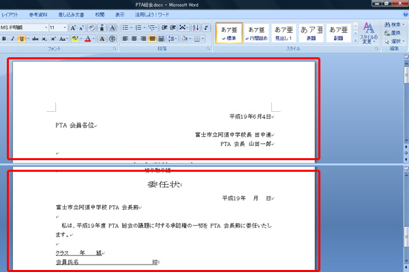409x272 pixels.
Task: Click 検索 (Find) in Editing group
Action: 394,25
